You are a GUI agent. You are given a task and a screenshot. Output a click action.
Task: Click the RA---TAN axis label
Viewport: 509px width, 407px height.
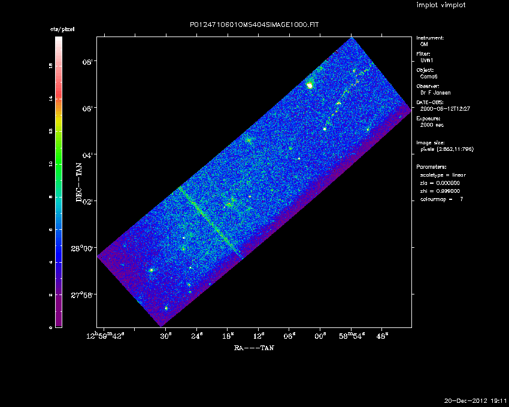[254, 347]
